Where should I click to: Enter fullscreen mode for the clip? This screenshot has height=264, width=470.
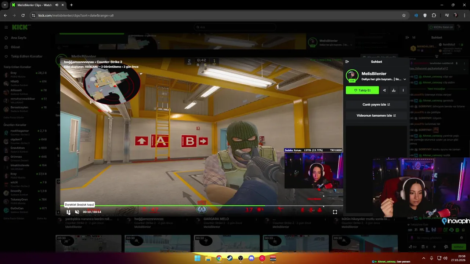point(335,212)
